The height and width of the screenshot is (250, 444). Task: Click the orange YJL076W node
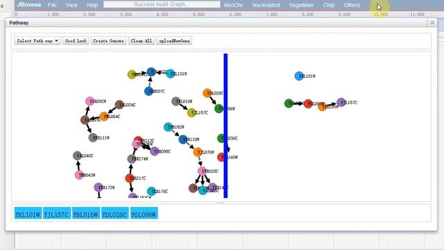(198, 152)
